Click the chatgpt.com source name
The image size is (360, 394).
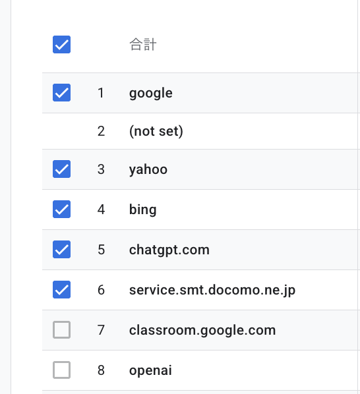169,250
